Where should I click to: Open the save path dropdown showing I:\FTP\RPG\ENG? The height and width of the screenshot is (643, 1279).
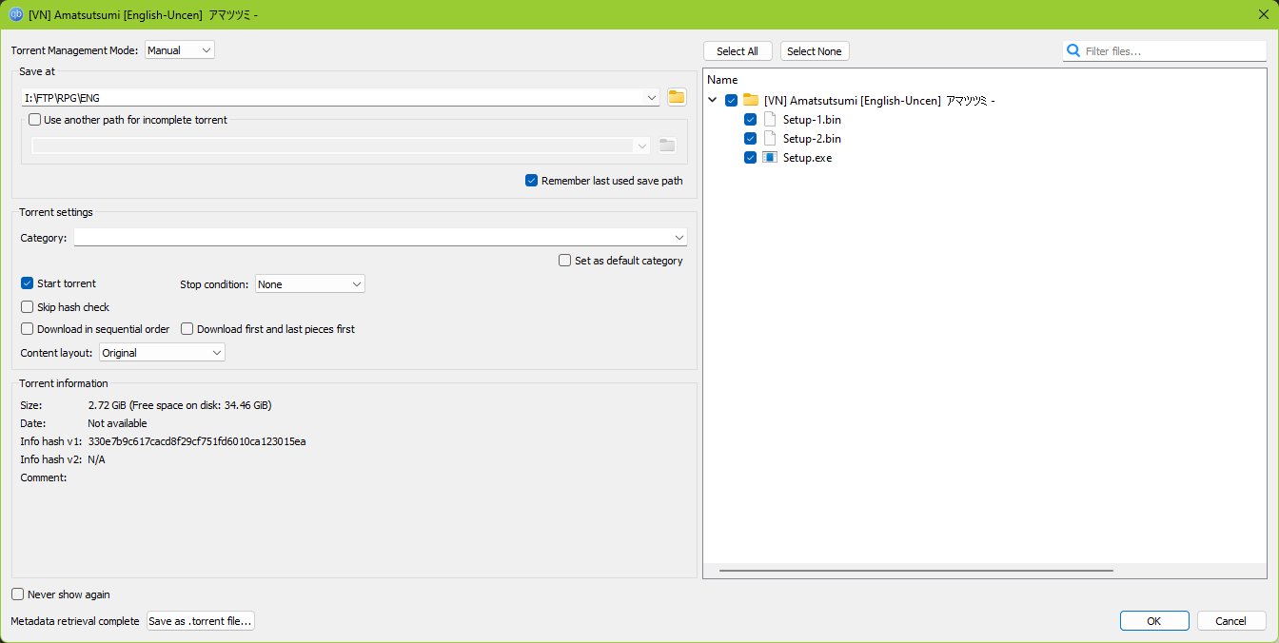coord(340,97)
